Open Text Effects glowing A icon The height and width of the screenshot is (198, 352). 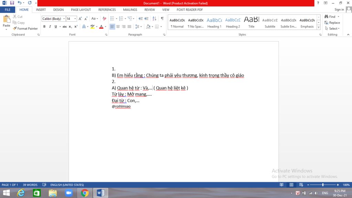point(84,27)
